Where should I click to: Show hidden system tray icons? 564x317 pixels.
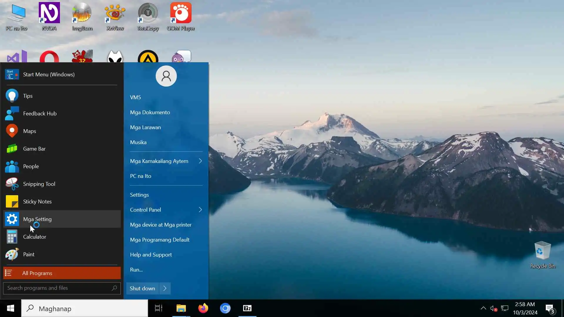pos(483,308)
